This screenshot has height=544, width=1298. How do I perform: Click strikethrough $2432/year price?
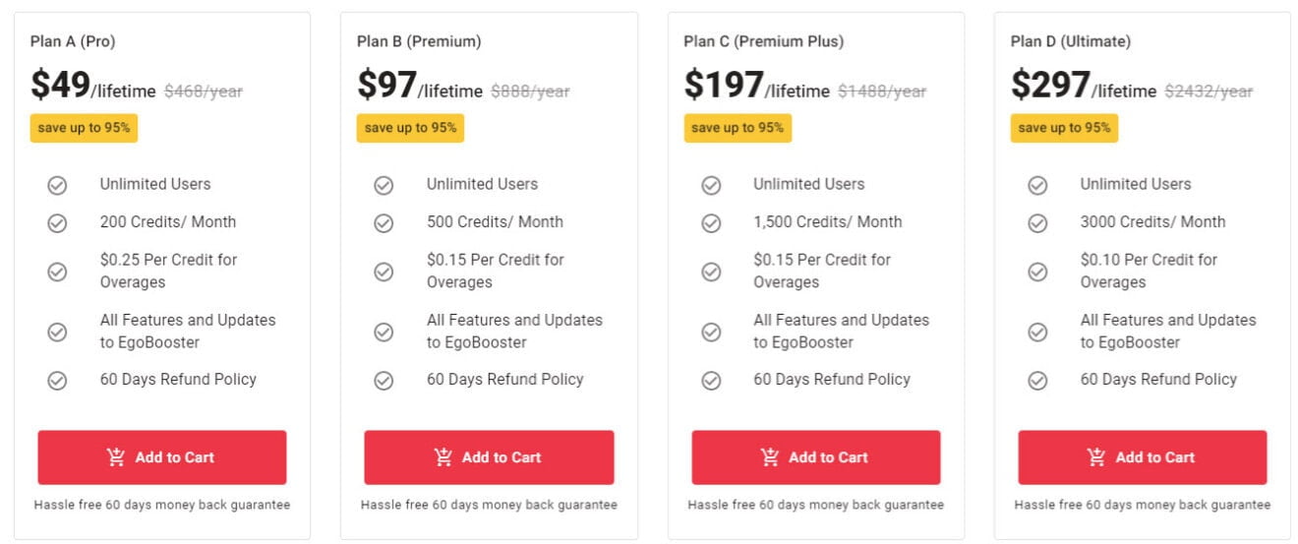[1209, 91]
